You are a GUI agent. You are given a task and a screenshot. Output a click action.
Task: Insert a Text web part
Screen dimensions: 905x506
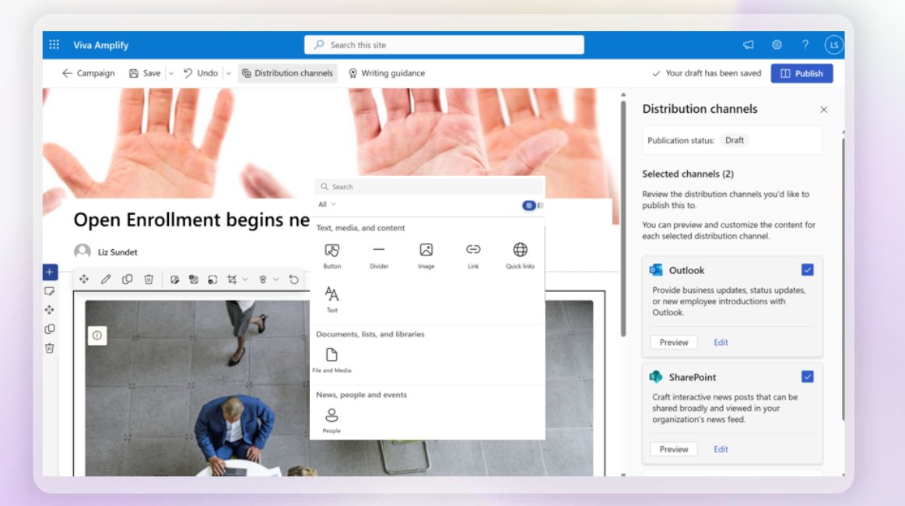[x=331, y=299]
